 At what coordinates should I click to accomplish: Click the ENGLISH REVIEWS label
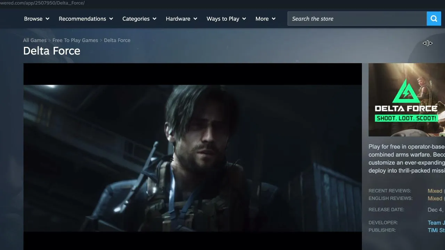[x=390, y=199]
